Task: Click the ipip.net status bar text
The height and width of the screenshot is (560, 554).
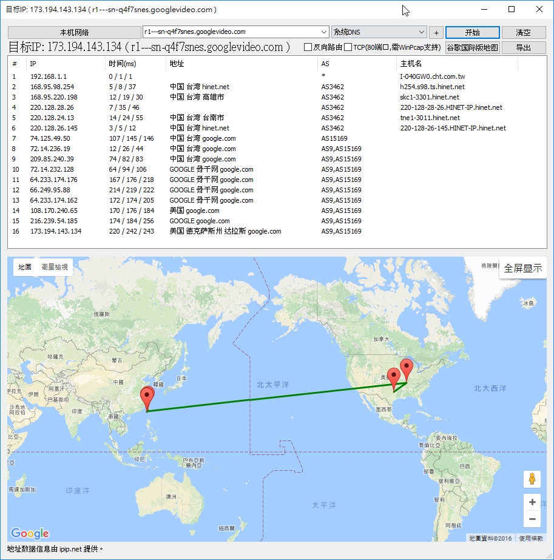Action: click(x=55, y=549)
